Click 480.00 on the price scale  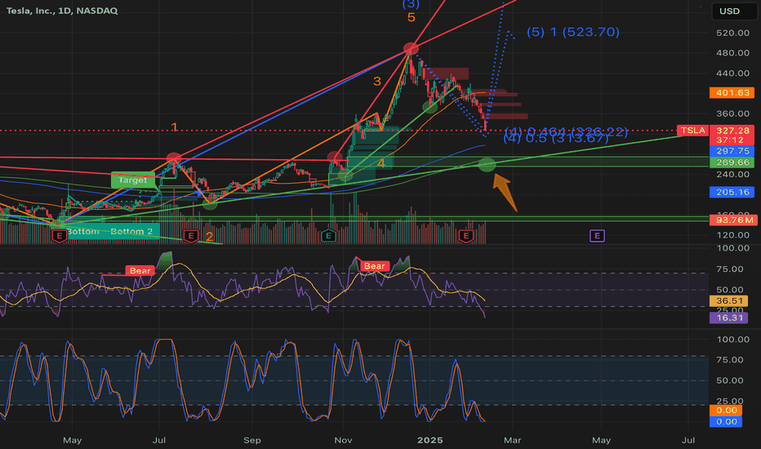pos(733,53)
